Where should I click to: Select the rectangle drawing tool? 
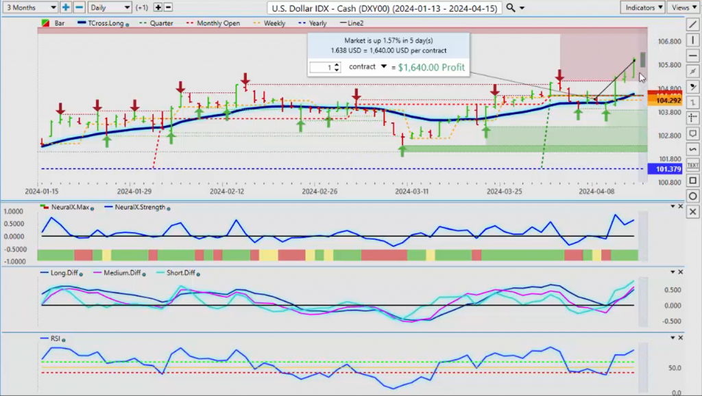click(692, 181)
